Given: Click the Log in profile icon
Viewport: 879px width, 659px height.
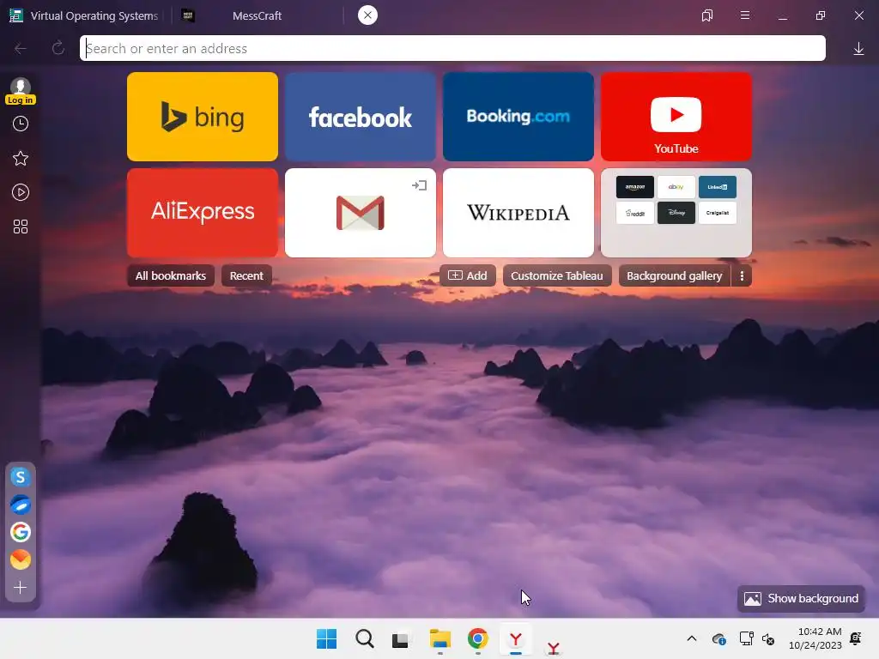Looking at the screenshot, I should point(21,91).
